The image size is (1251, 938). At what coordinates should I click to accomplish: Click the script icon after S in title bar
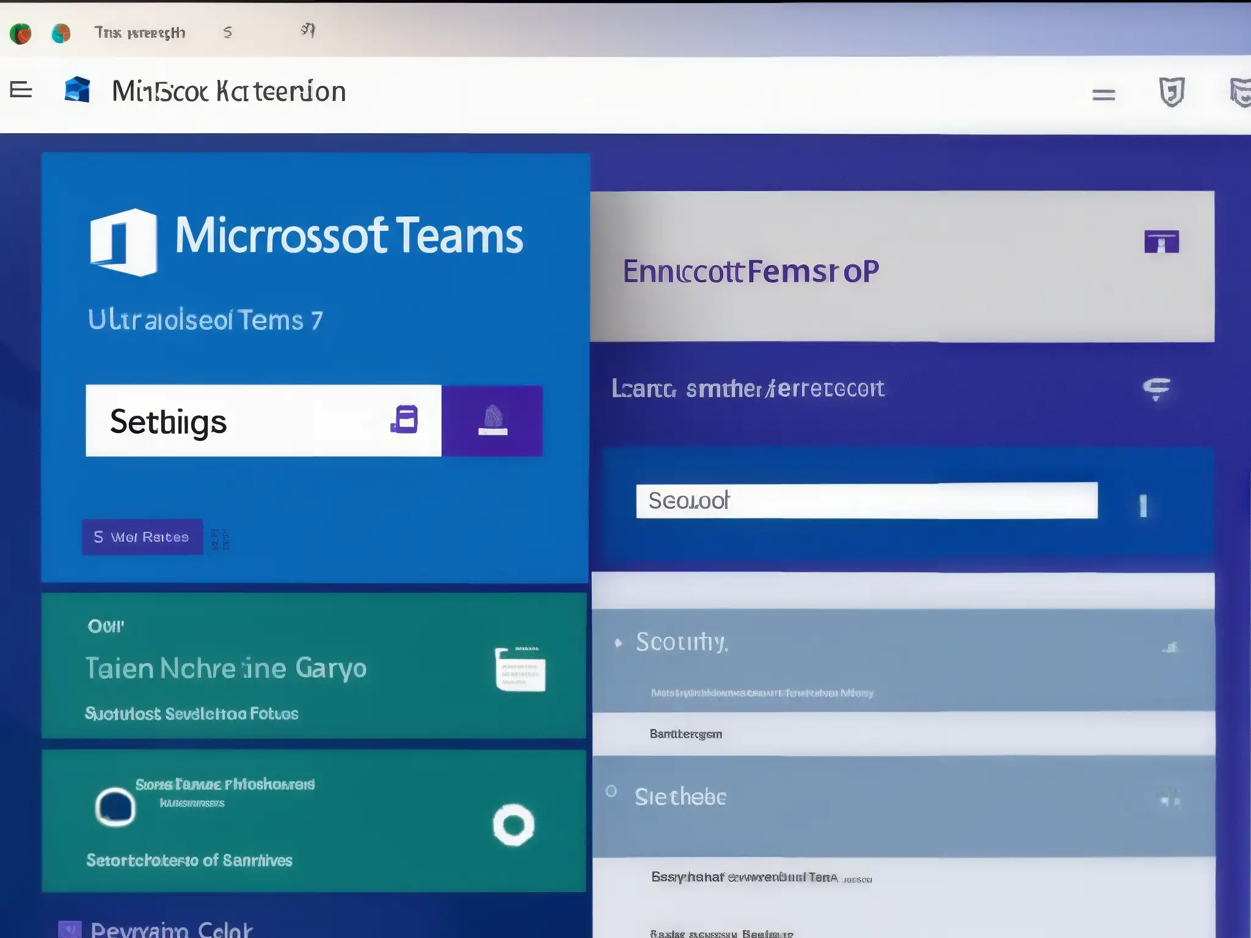308,30
